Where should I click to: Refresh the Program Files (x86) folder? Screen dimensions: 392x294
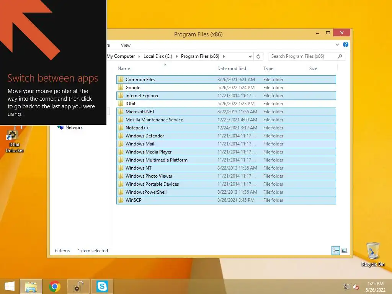pyautogui.click(x=258, y=57)
